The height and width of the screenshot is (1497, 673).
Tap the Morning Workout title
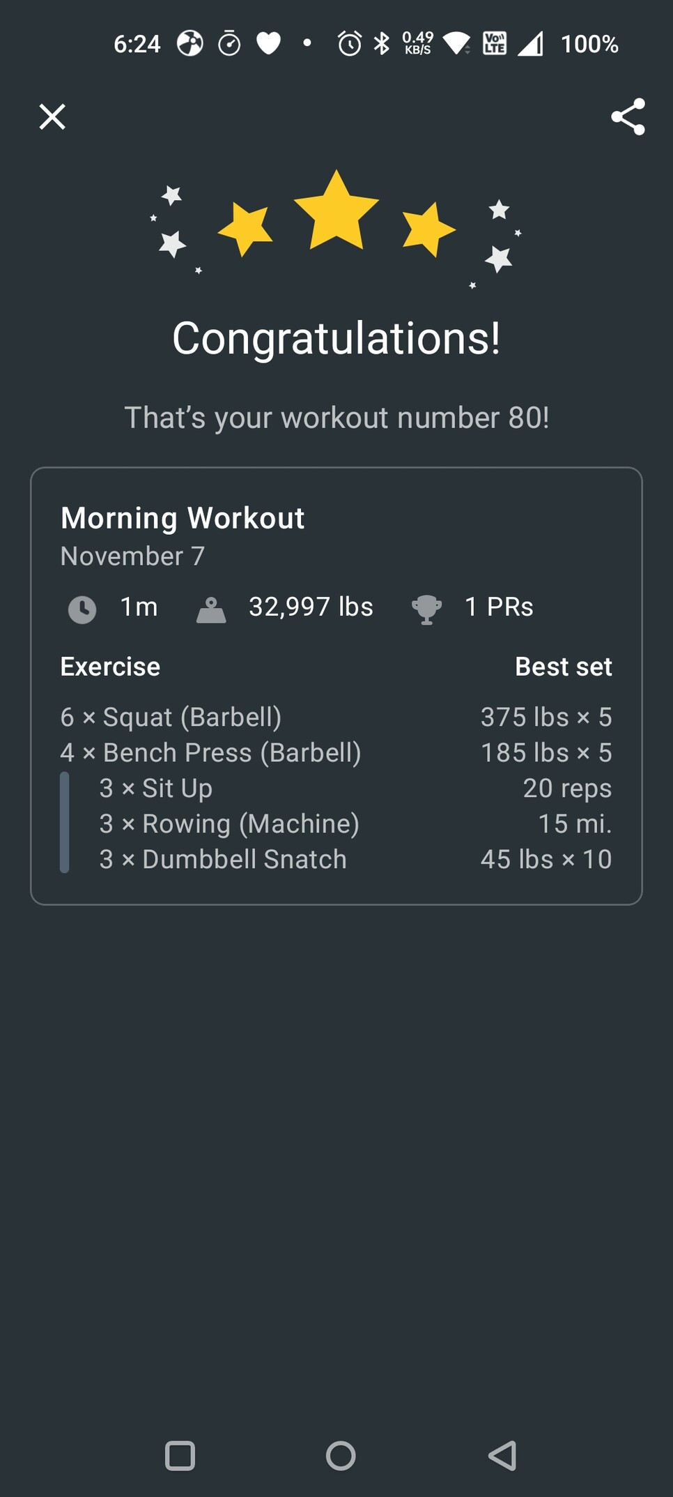pyautogui.click(x=183, y=518)
